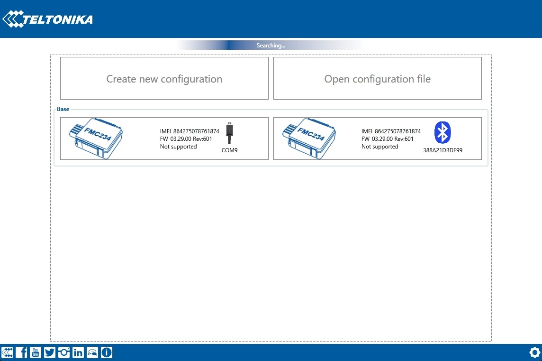
Task: Click the Bluetooth icon for device 388A21DBDE99
Action: point(443,132)
